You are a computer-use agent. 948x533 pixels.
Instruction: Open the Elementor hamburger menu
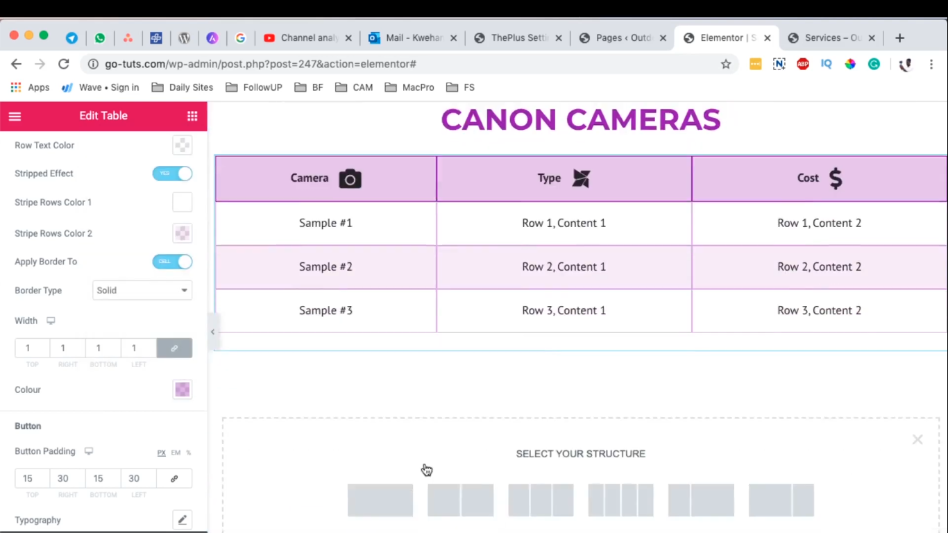pos(15,117)
